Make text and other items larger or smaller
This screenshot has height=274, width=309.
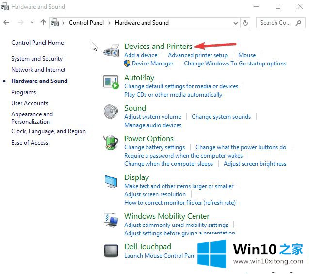[179, 186]
